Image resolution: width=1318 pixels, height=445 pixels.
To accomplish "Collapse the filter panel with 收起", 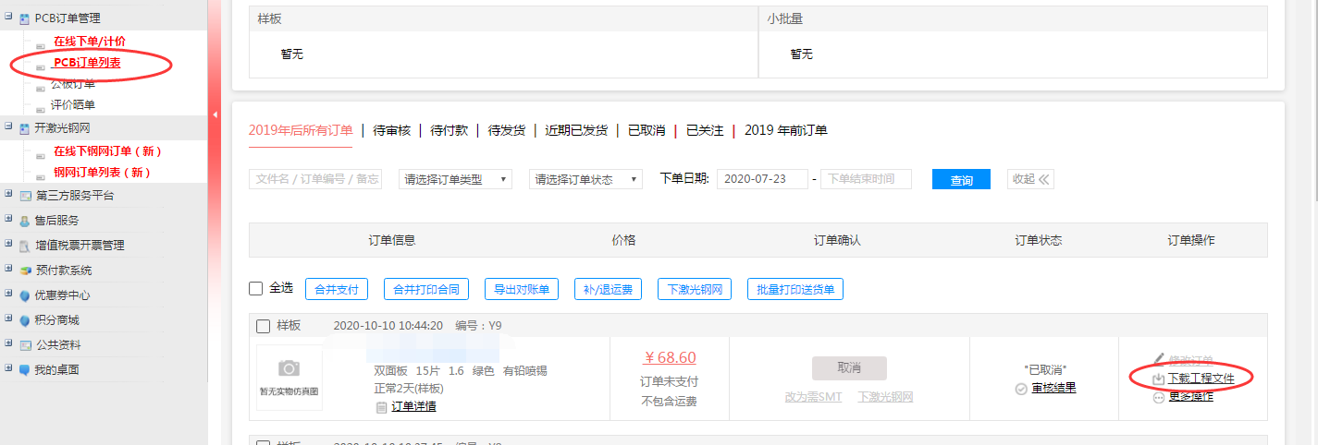I will click(1030, 179).
